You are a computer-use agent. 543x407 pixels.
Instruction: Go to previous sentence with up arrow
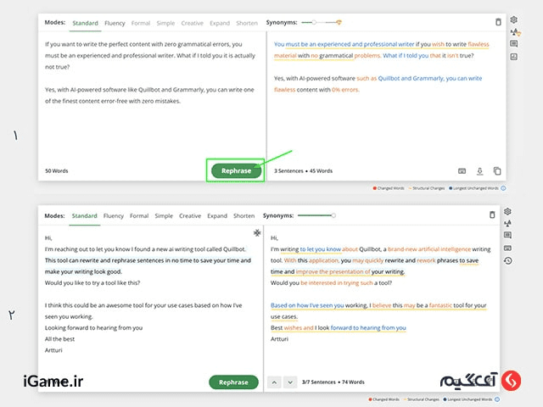click(x=274, y=382)
